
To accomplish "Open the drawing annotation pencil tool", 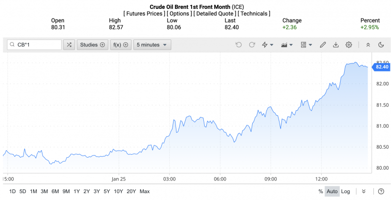I will click(323, 45).
